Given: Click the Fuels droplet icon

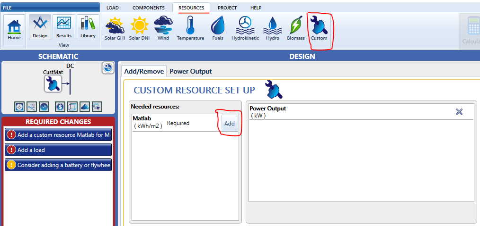Looking at the screenshot, I should click(218, 28).
